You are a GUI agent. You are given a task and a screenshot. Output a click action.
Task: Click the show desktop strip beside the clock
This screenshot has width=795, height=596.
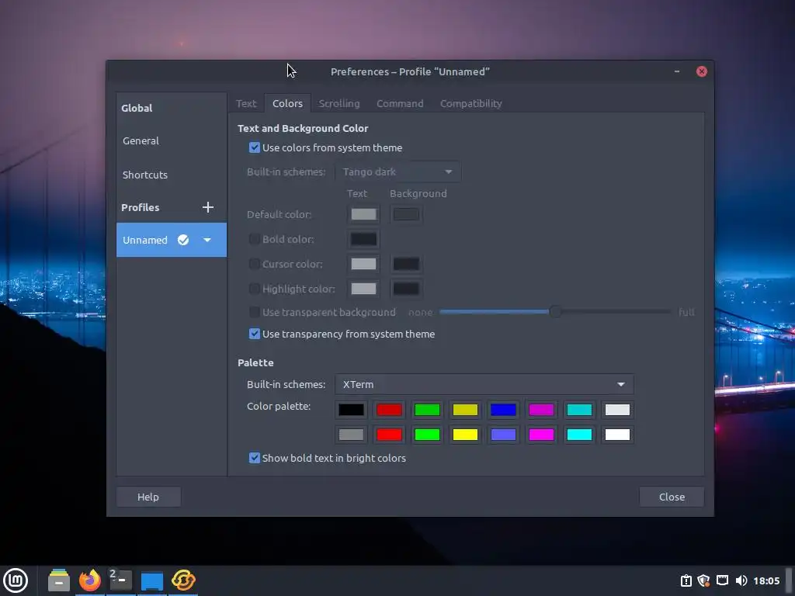coord(789,580)
